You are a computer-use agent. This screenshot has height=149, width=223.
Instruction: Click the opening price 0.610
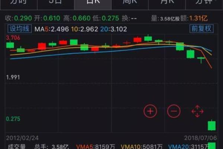pyautogui.click(x=52, y=18)
